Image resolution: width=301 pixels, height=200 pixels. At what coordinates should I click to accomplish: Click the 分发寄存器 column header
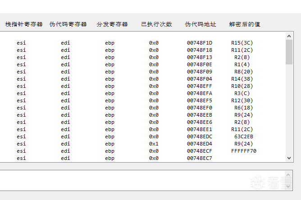(x=112, y=24)
